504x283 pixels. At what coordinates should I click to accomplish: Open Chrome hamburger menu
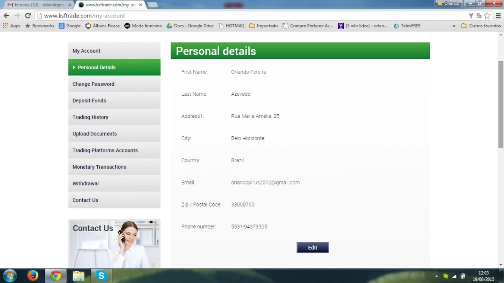[x=498, y=16]
